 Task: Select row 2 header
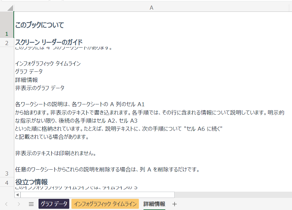[7, 43]
